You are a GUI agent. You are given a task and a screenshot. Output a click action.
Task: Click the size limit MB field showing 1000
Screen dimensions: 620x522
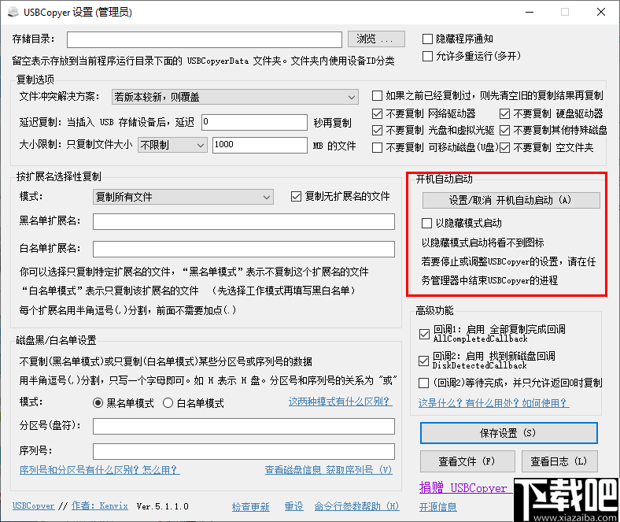[260, 145]
